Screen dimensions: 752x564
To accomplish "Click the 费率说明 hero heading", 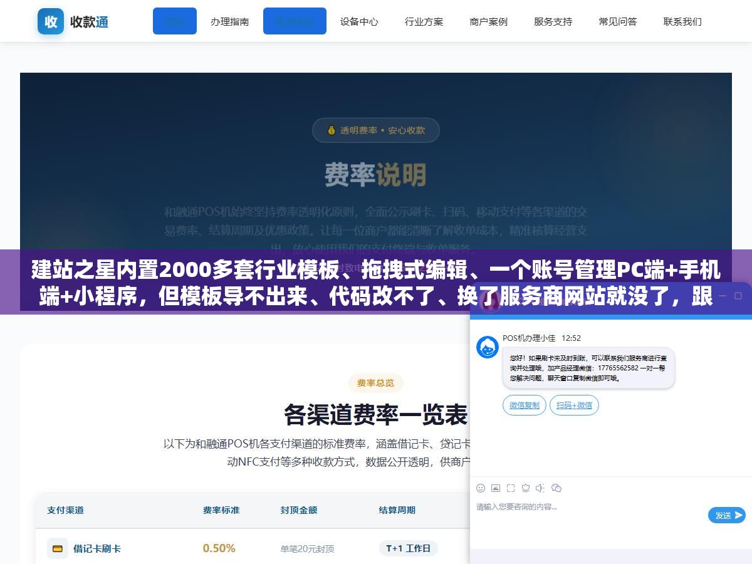I will (376, 175).
